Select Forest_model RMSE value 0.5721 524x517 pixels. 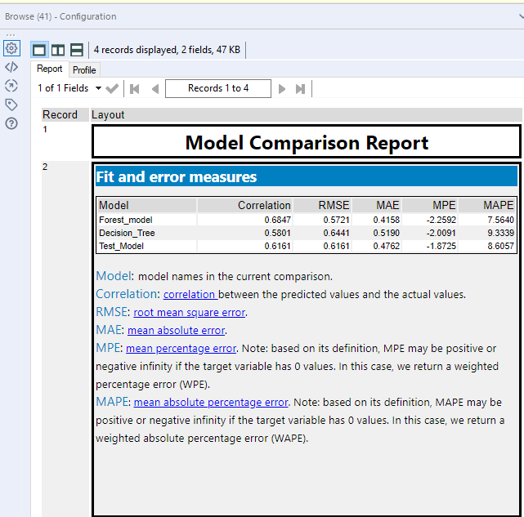[x=336, y=220]
